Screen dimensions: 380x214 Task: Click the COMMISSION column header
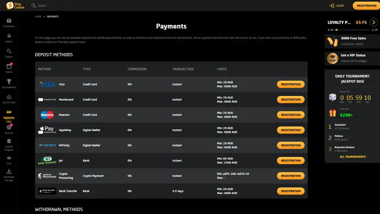(x=137, y=69)
